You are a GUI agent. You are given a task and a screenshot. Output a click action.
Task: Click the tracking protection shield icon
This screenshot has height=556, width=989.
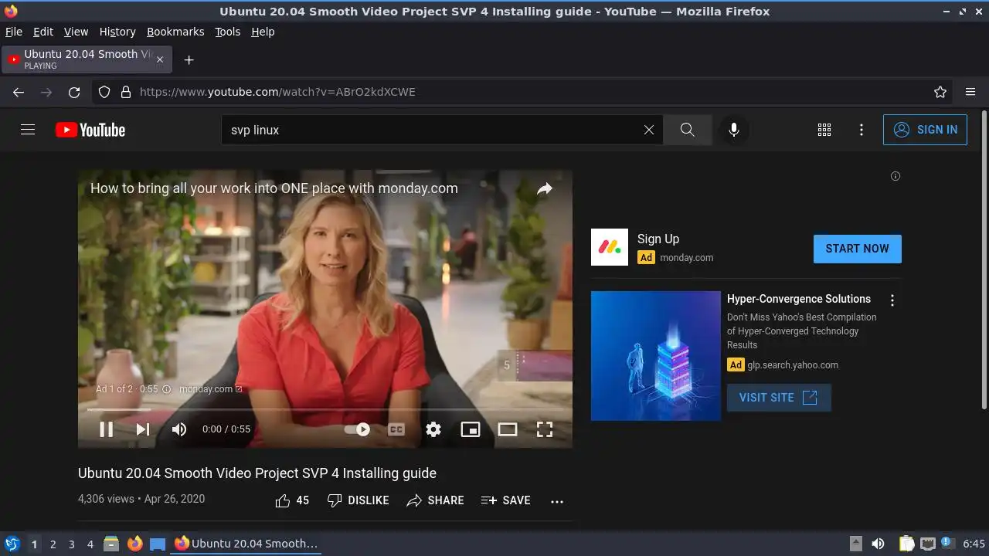coord(104,92)
